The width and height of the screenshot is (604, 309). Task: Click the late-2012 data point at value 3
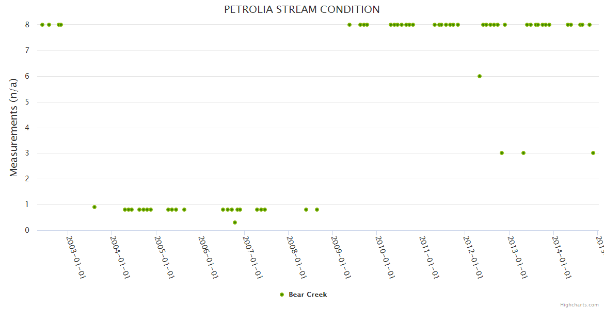coord(502,153)
